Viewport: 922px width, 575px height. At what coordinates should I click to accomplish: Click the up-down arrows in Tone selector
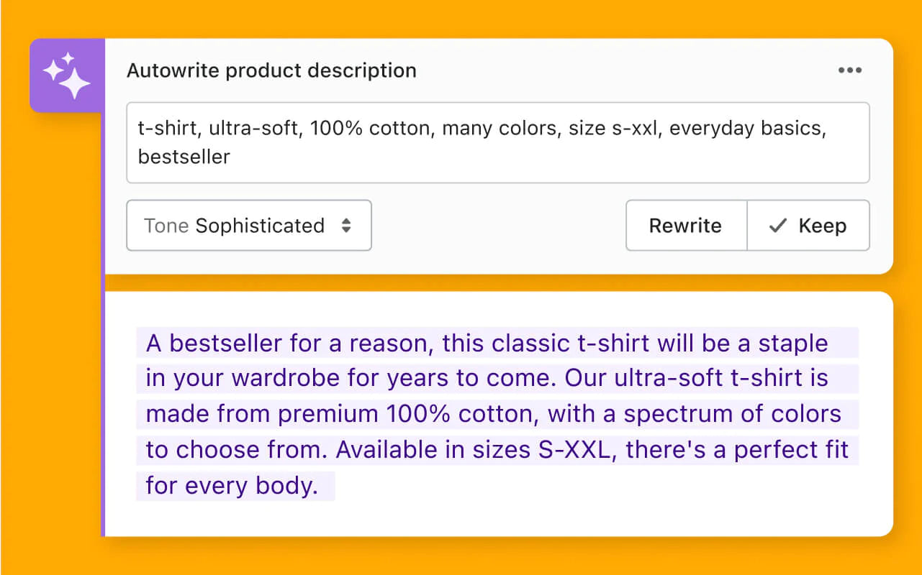[x=346, y=226]
